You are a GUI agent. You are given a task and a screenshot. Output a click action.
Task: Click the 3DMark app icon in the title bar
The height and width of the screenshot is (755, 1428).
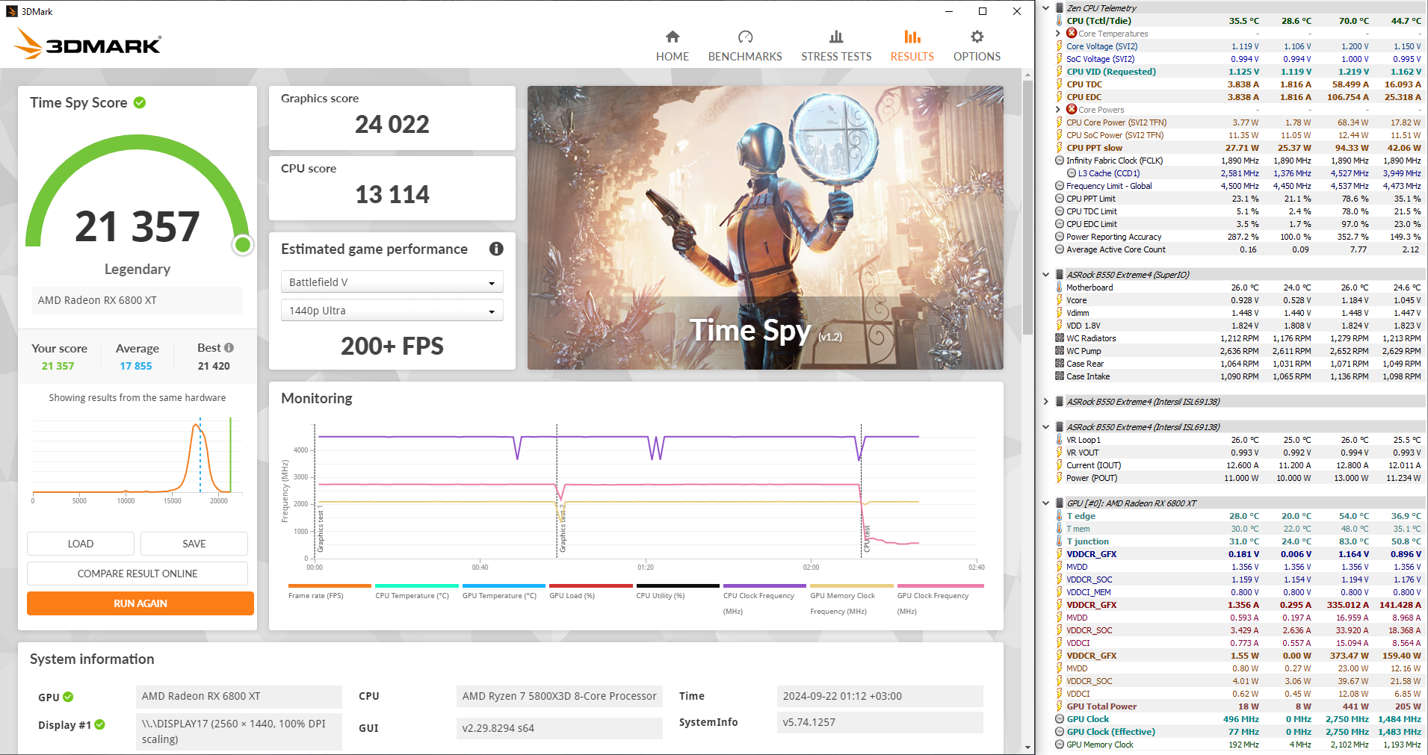click(12, 11)
